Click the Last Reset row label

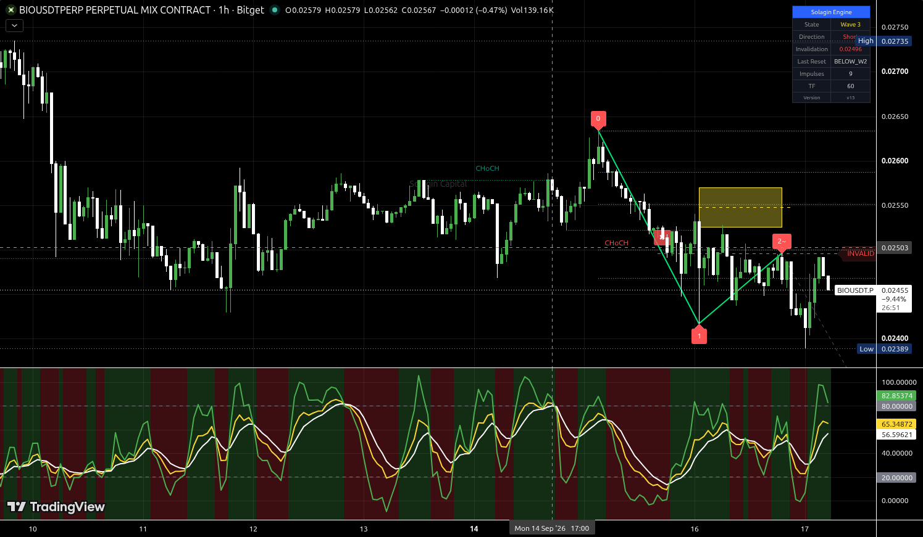(812, 62)
